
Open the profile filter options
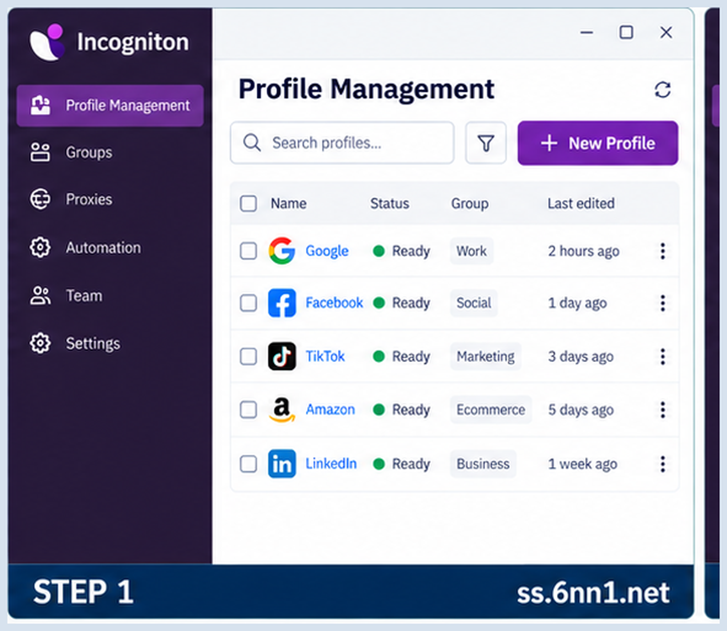point(486,143)
